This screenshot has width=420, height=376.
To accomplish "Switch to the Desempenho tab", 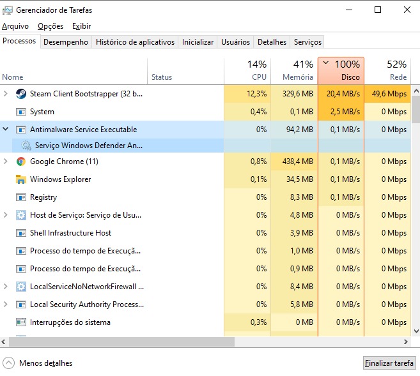I will click(x=66, y=42).
